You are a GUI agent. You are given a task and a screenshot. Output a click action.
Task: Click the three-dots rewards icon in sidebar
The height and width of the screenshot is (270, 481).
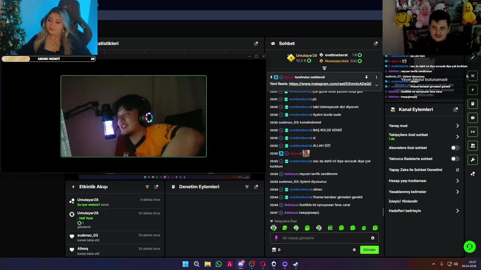(x=473, y=174)
